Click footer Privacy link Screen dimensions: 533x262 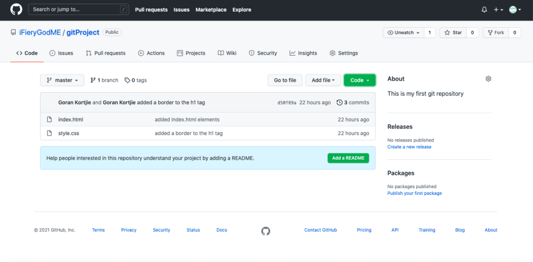tap(129, 230)
